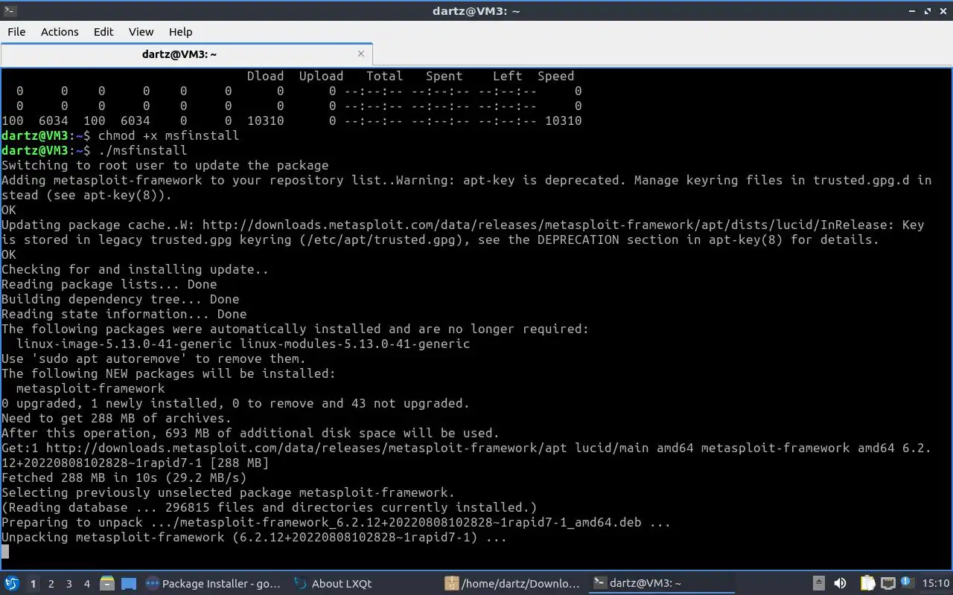Switch to virtual desktop 4
The width and height of the screenshot is (953, 595).
pos(86,584)
